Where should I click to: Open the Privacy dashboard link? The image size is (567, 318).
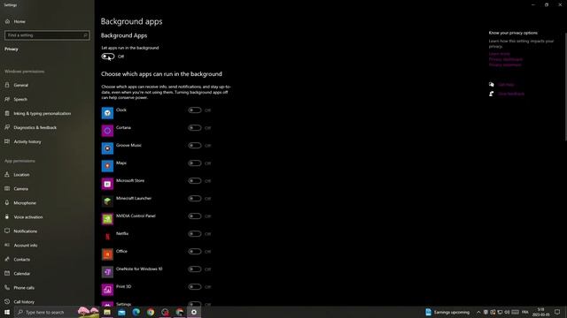click(x=506, y=59)
